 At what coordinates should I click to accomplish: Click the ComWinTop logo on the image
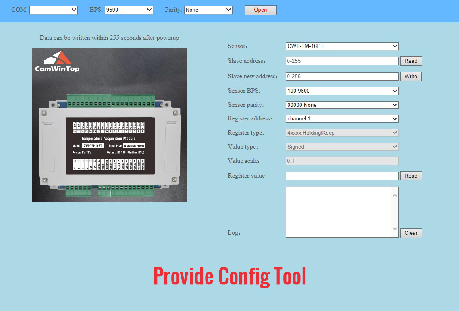pos(57,62)
